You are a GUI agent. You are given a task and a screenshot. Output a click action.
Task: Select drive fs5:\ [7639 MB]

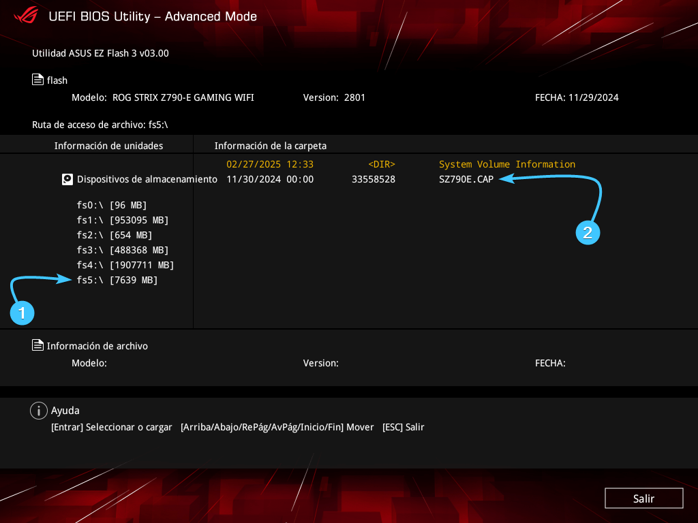tap(117, 280)
